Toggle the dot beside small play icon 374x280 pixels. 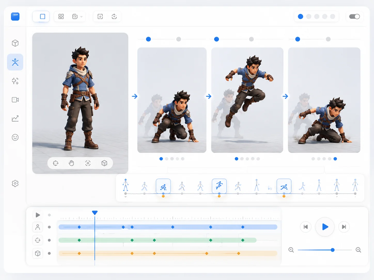(49, 215)
